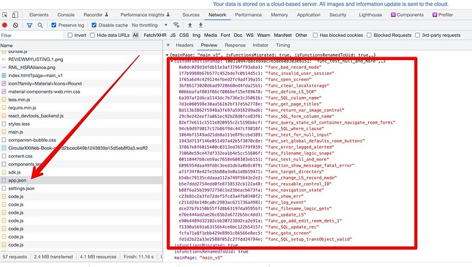This screenshot has width=472, height=267.
Task: Collapse the customFunctionsMap node
Action: point(172,61)
